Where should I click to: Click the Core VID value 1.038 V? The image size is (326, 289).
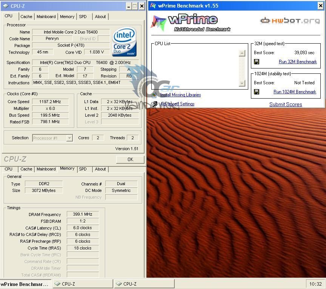pos(97,52)
